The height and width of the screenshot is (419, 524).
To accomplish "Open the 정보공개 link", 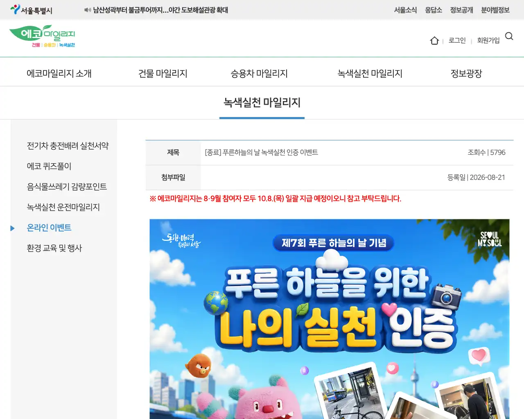I will click(x=461, y=10).
